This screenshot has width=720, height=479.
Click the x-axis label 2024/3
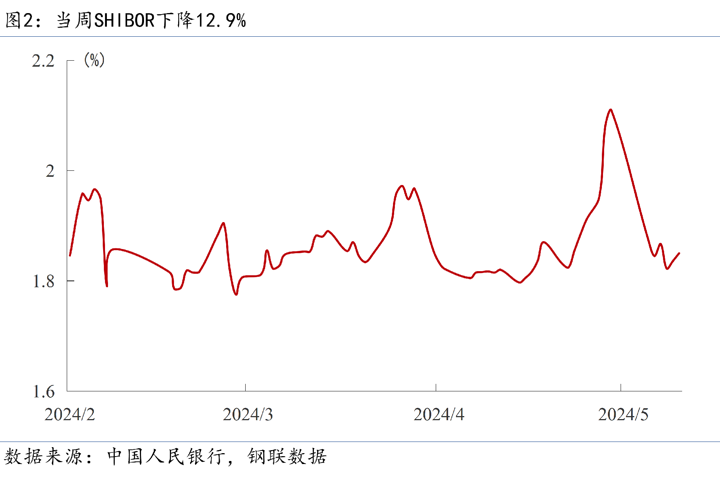pos(247,414)
